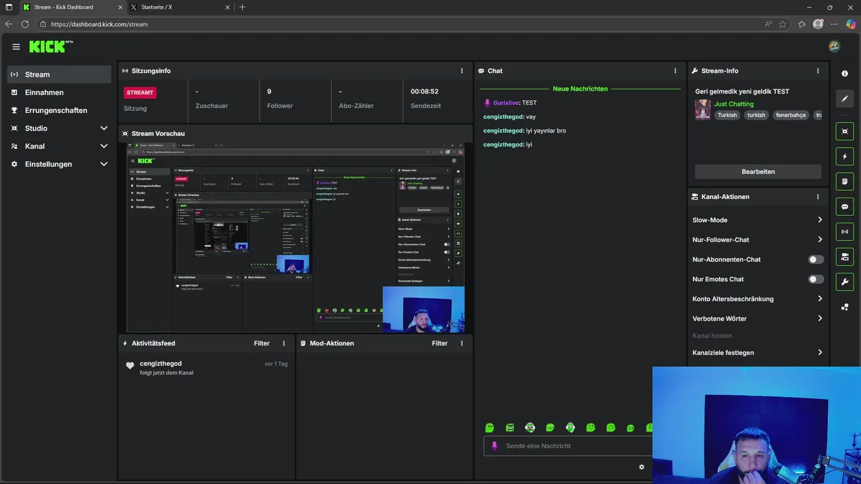Open a new browser tab
The height and width of the screenshot is (484, 861).
click(x=242, y=7)
